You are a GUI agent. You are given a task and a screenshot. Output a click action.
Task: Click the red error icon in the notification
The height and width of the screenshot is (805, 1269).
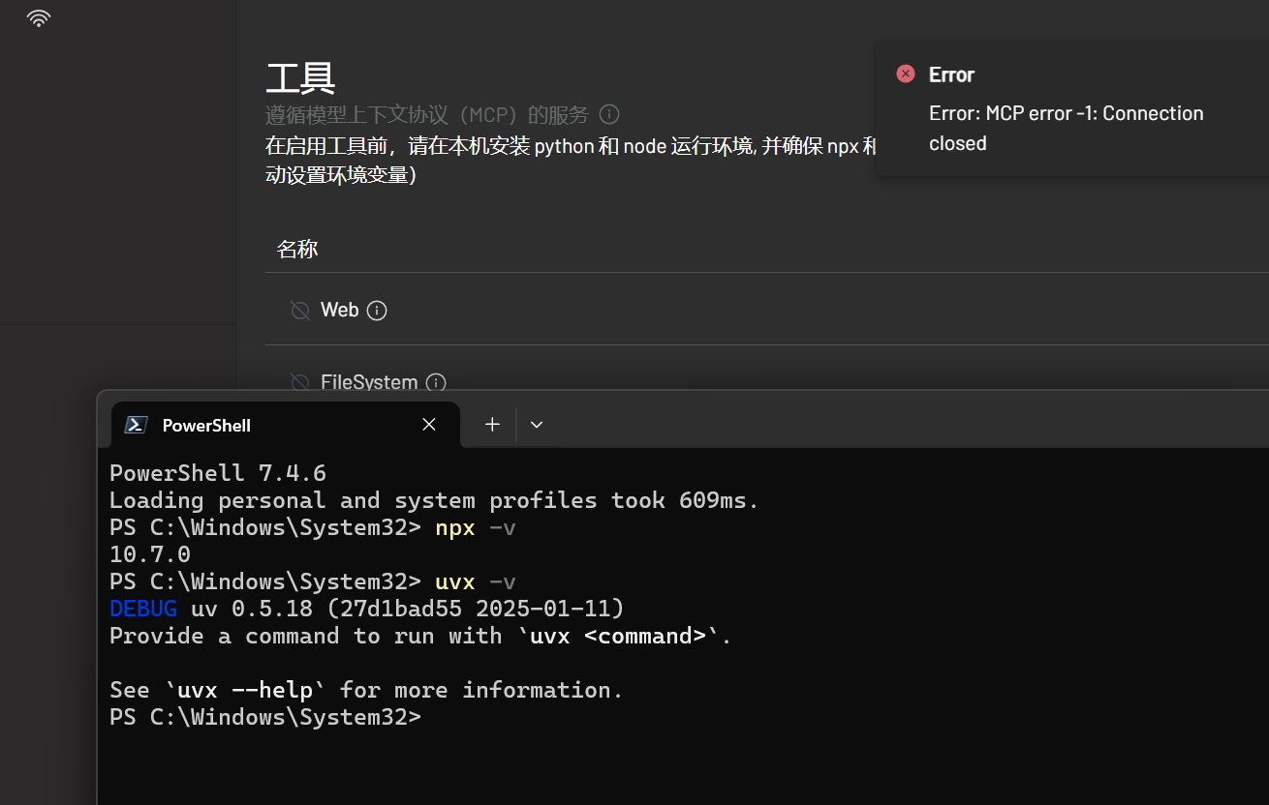[x=906, y=74]
